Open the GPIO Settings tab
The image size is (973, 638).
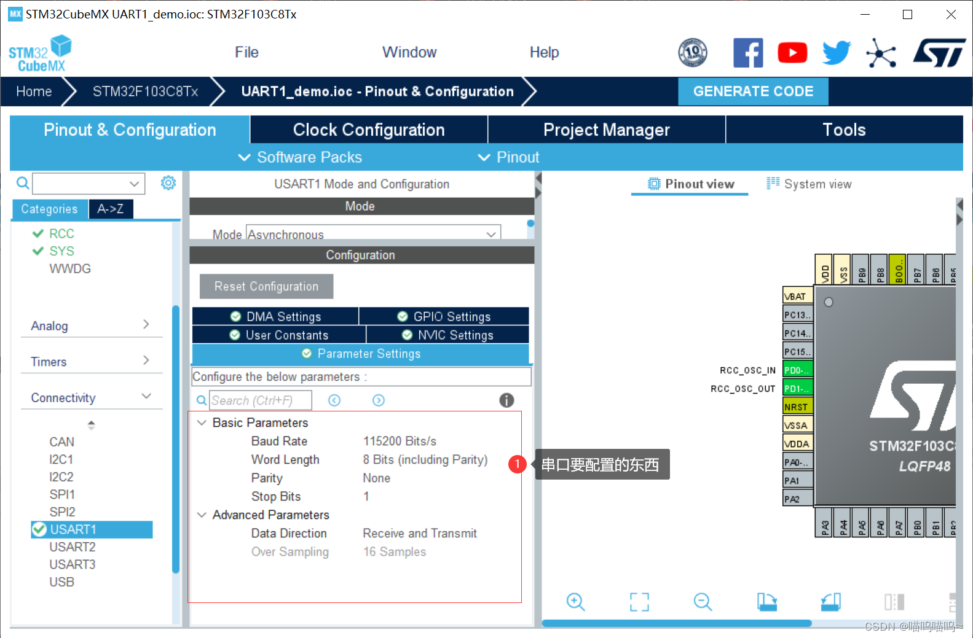coord(444,316)
